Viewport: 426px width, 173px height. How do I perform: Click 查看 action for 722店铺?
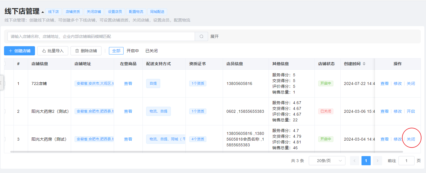[384, 83]
